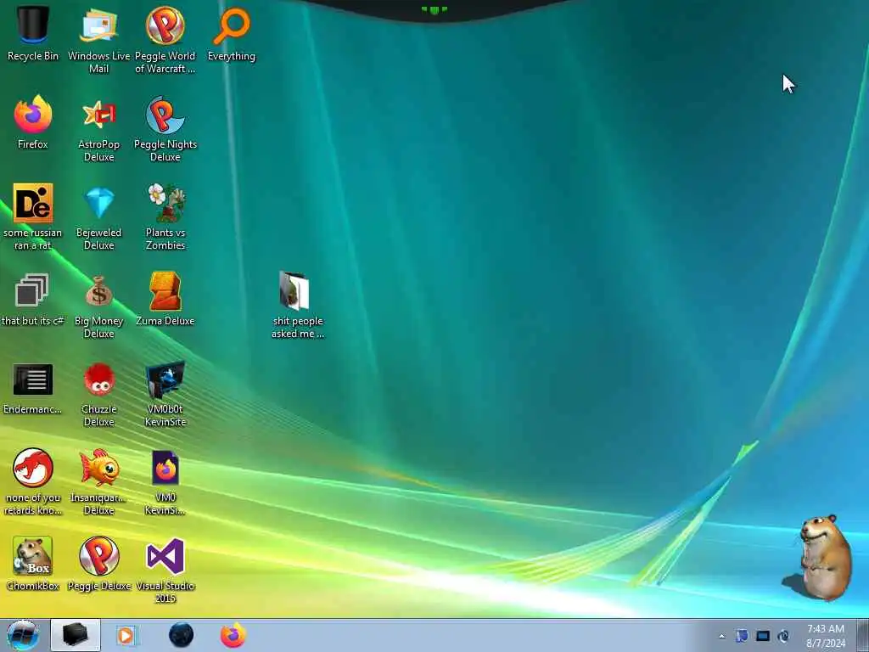
Task: Launch Windows Live Mail shortcut
Action: coord(98,39)
